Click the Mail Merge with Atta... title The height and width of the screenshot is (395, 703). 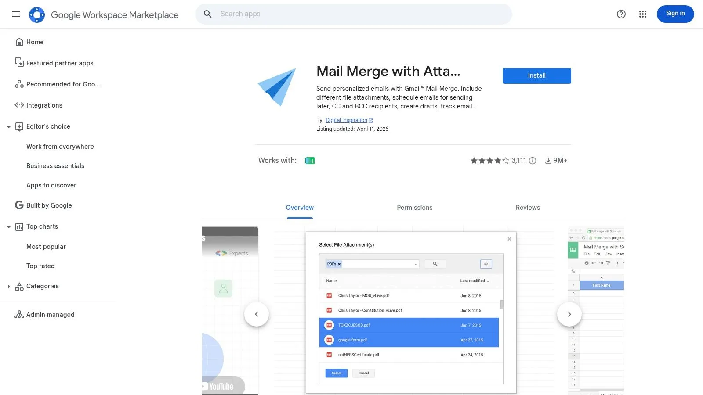point(388,71)
